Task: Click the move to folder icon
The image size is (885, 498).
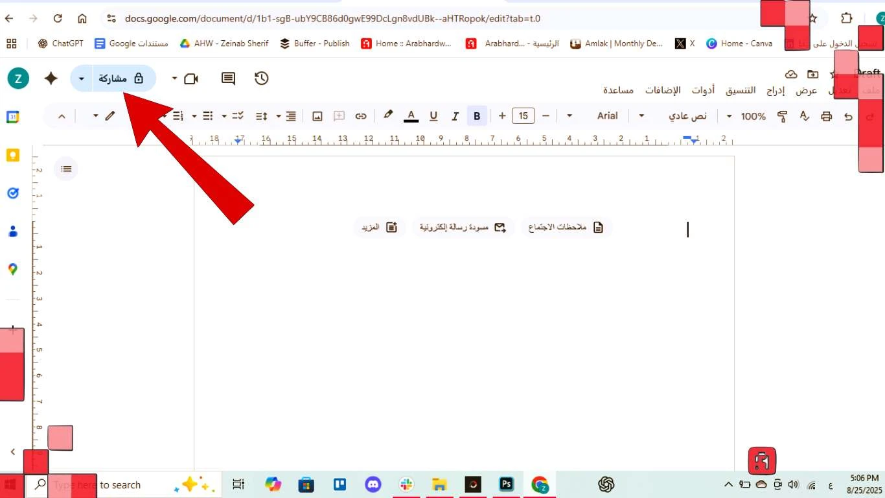Action: (812, 74)
